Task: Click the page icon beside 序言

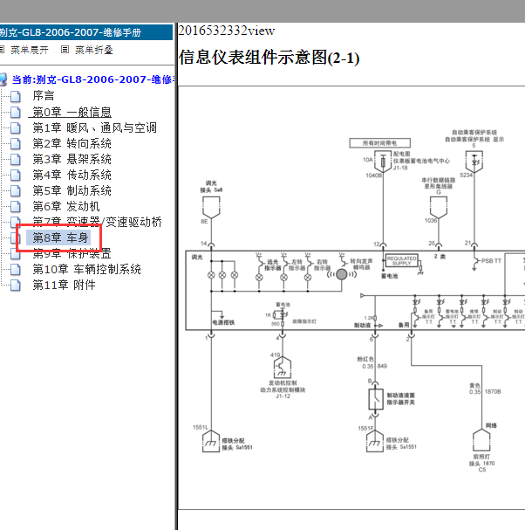Action: click(x=15, y=96)
